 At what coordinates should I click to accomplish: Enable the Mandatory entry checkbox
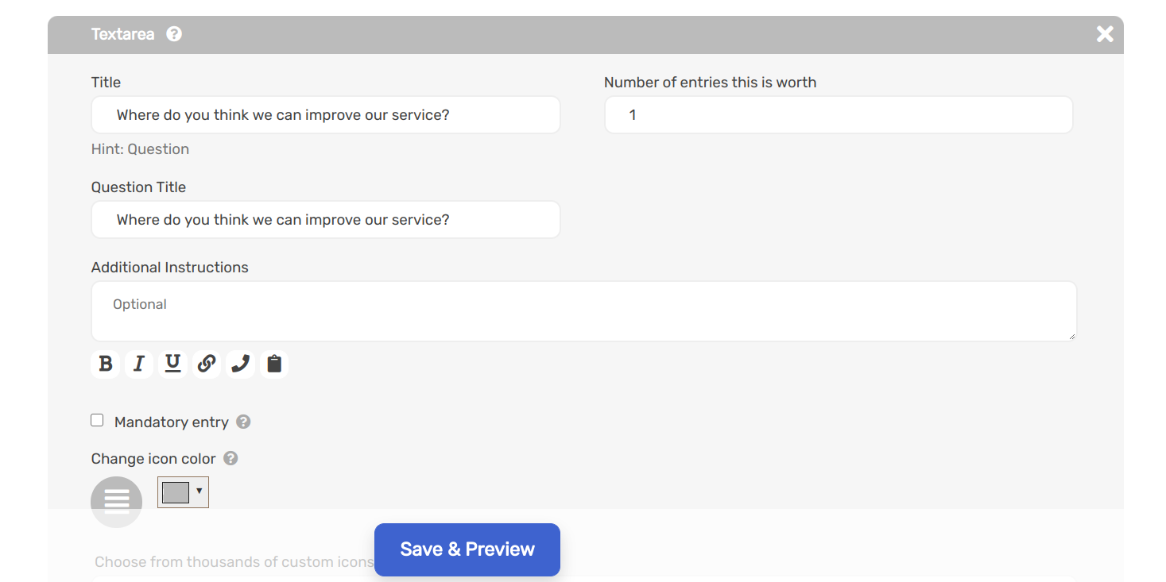point(97,421)
